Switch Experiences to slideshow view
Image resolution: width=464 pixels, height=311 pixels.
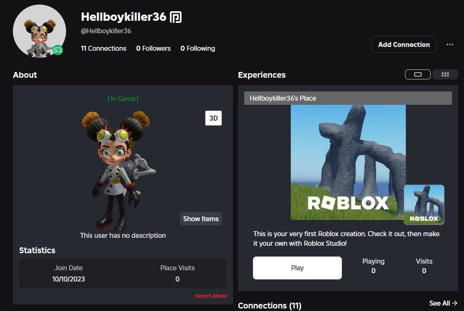(417, 74)
